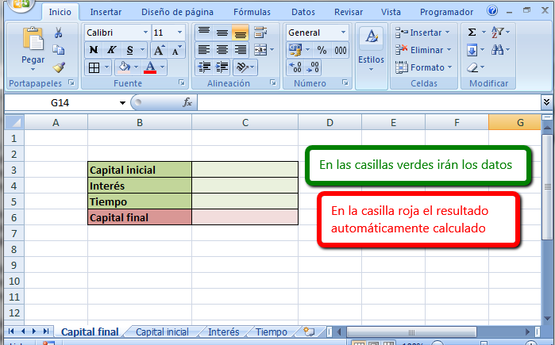Click the Select All corner triangle
The width and height of the screenshot is (555, 345).
(14, 122)
